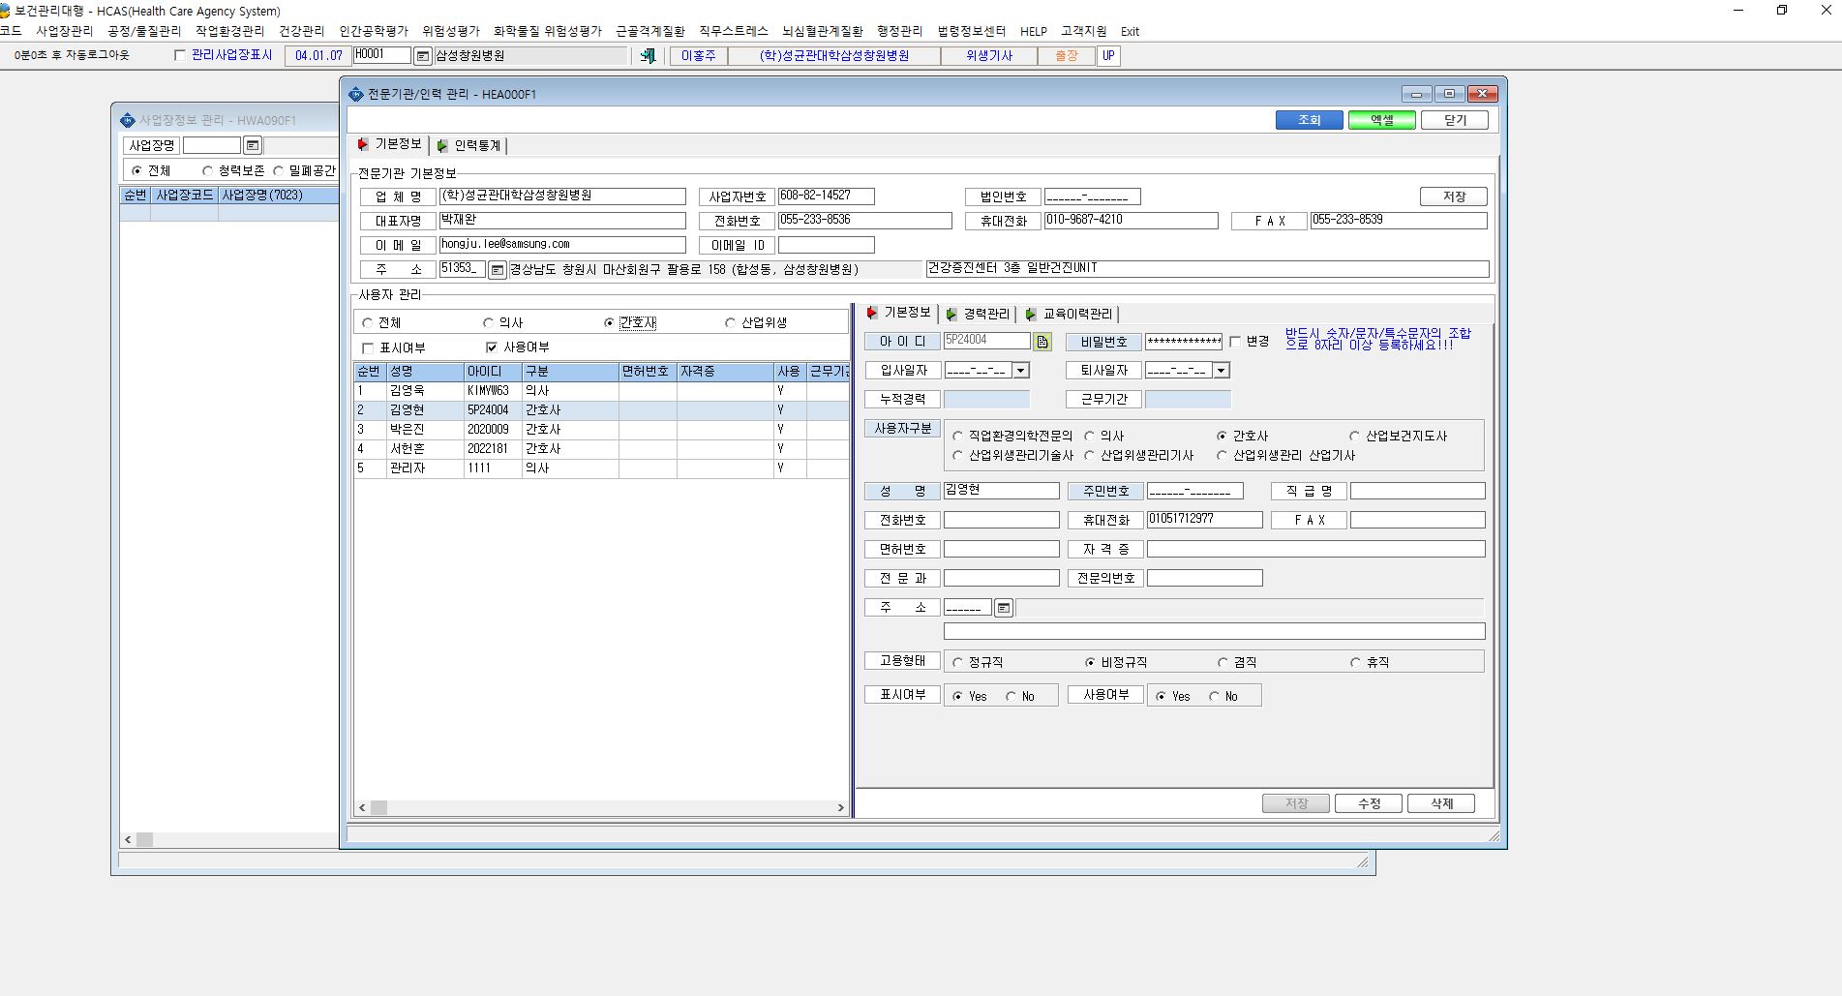This screenshot has width=1842, height=996.
Task: Click the exit door icon in top toolbar
Action: (x=648, y=56)
